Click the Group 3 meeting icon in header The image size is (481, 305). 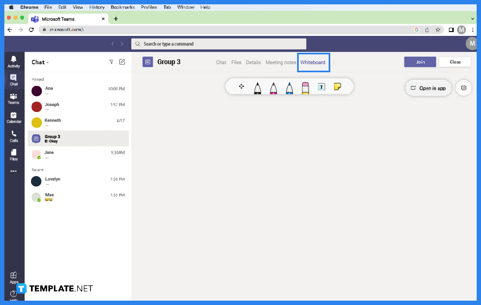tap(147, 62)
